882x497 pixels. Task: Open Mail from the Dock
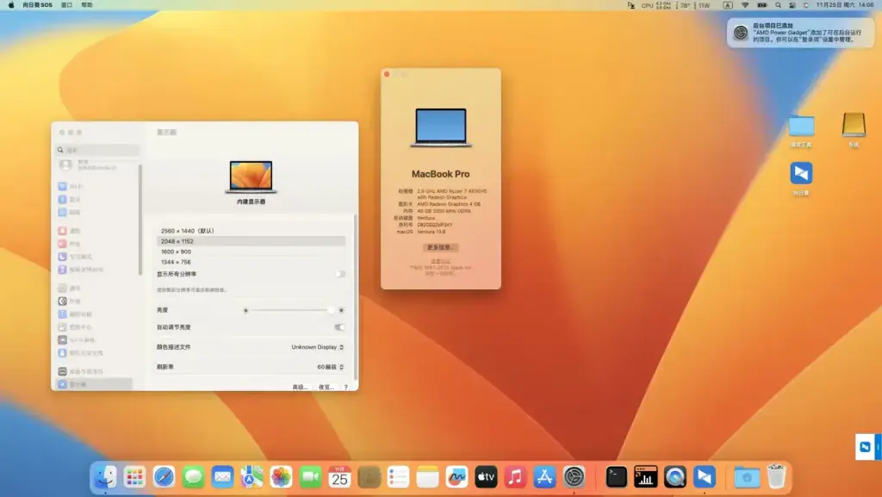pos(222,477)
